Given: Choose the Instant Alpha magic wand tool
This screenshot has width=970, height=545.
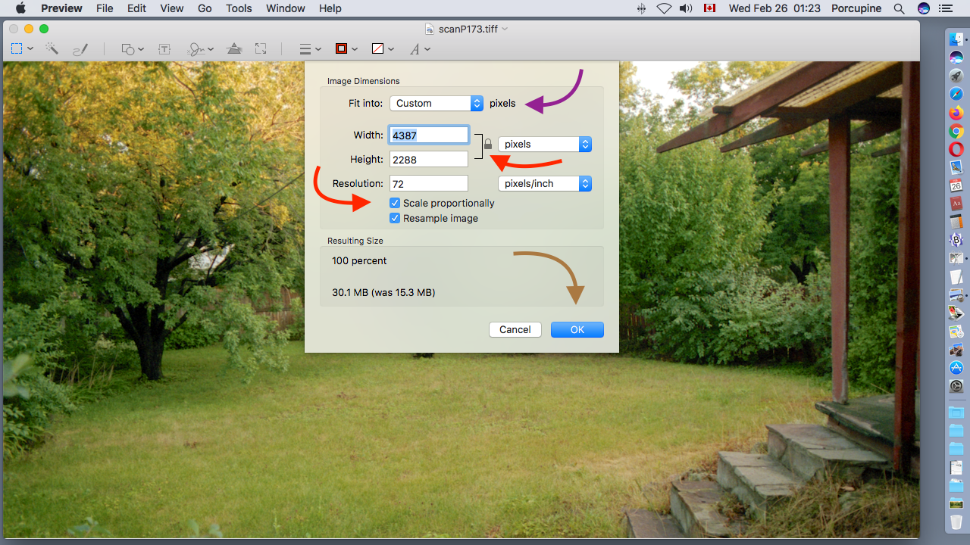Looking at the screenshot, I should (x=52, y=48).
